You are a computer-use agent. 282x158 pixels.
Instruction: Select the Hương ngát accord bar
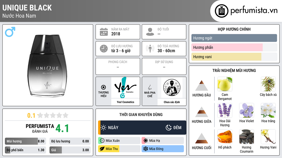234,38
